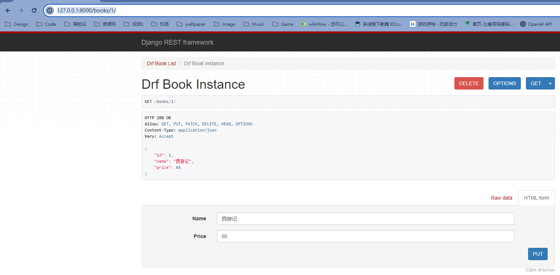Screen dimensions: 560x275
Task: Open the 机场 bookmarks folder
Action: (x=160, y=24)
